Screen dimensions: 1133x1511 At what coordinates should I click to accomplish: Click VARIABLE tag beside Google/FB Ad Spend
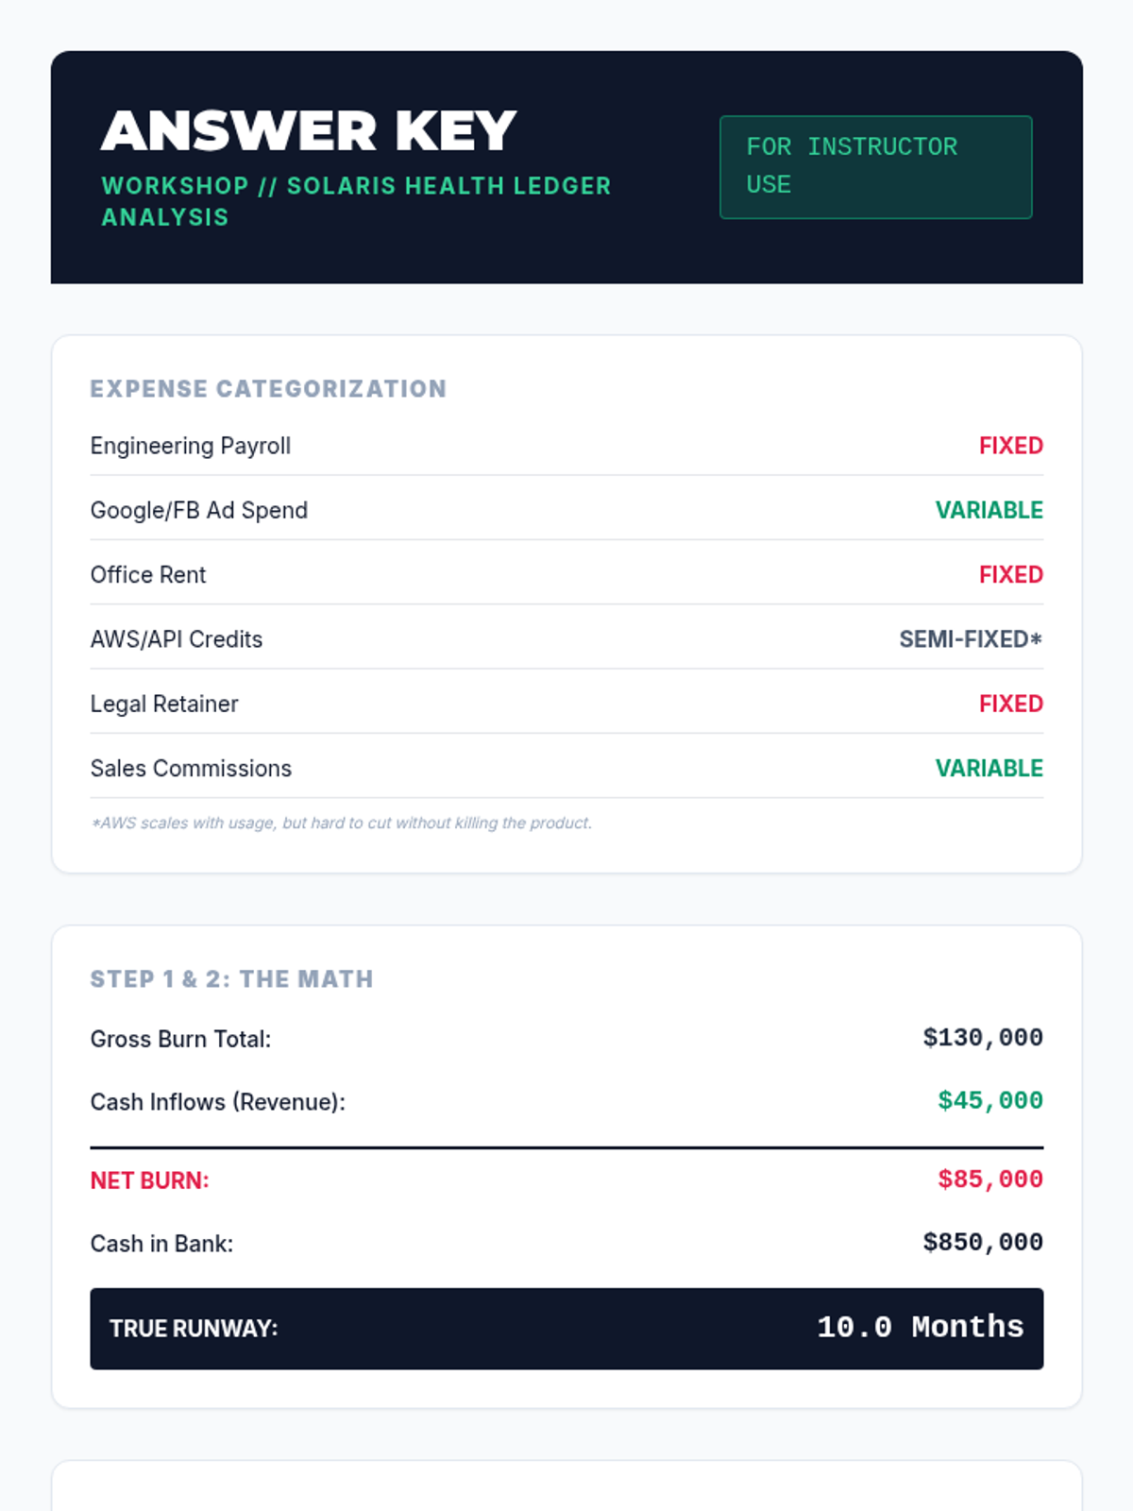989,510
